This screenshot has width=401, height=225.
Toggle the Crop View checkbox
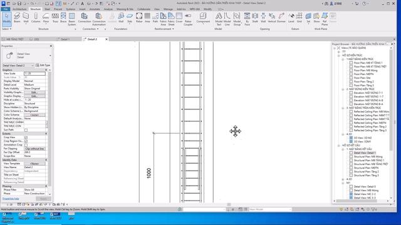[x=26, y=137]
